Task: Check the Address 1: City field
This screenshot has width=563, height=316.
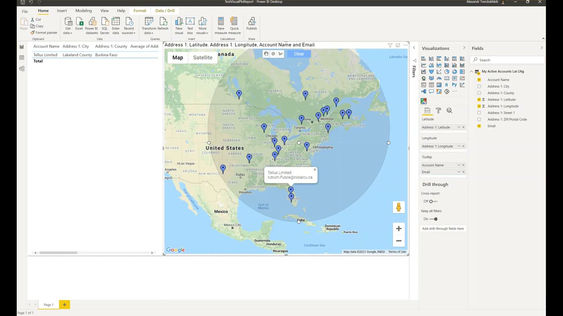Action: click(479, 86)
